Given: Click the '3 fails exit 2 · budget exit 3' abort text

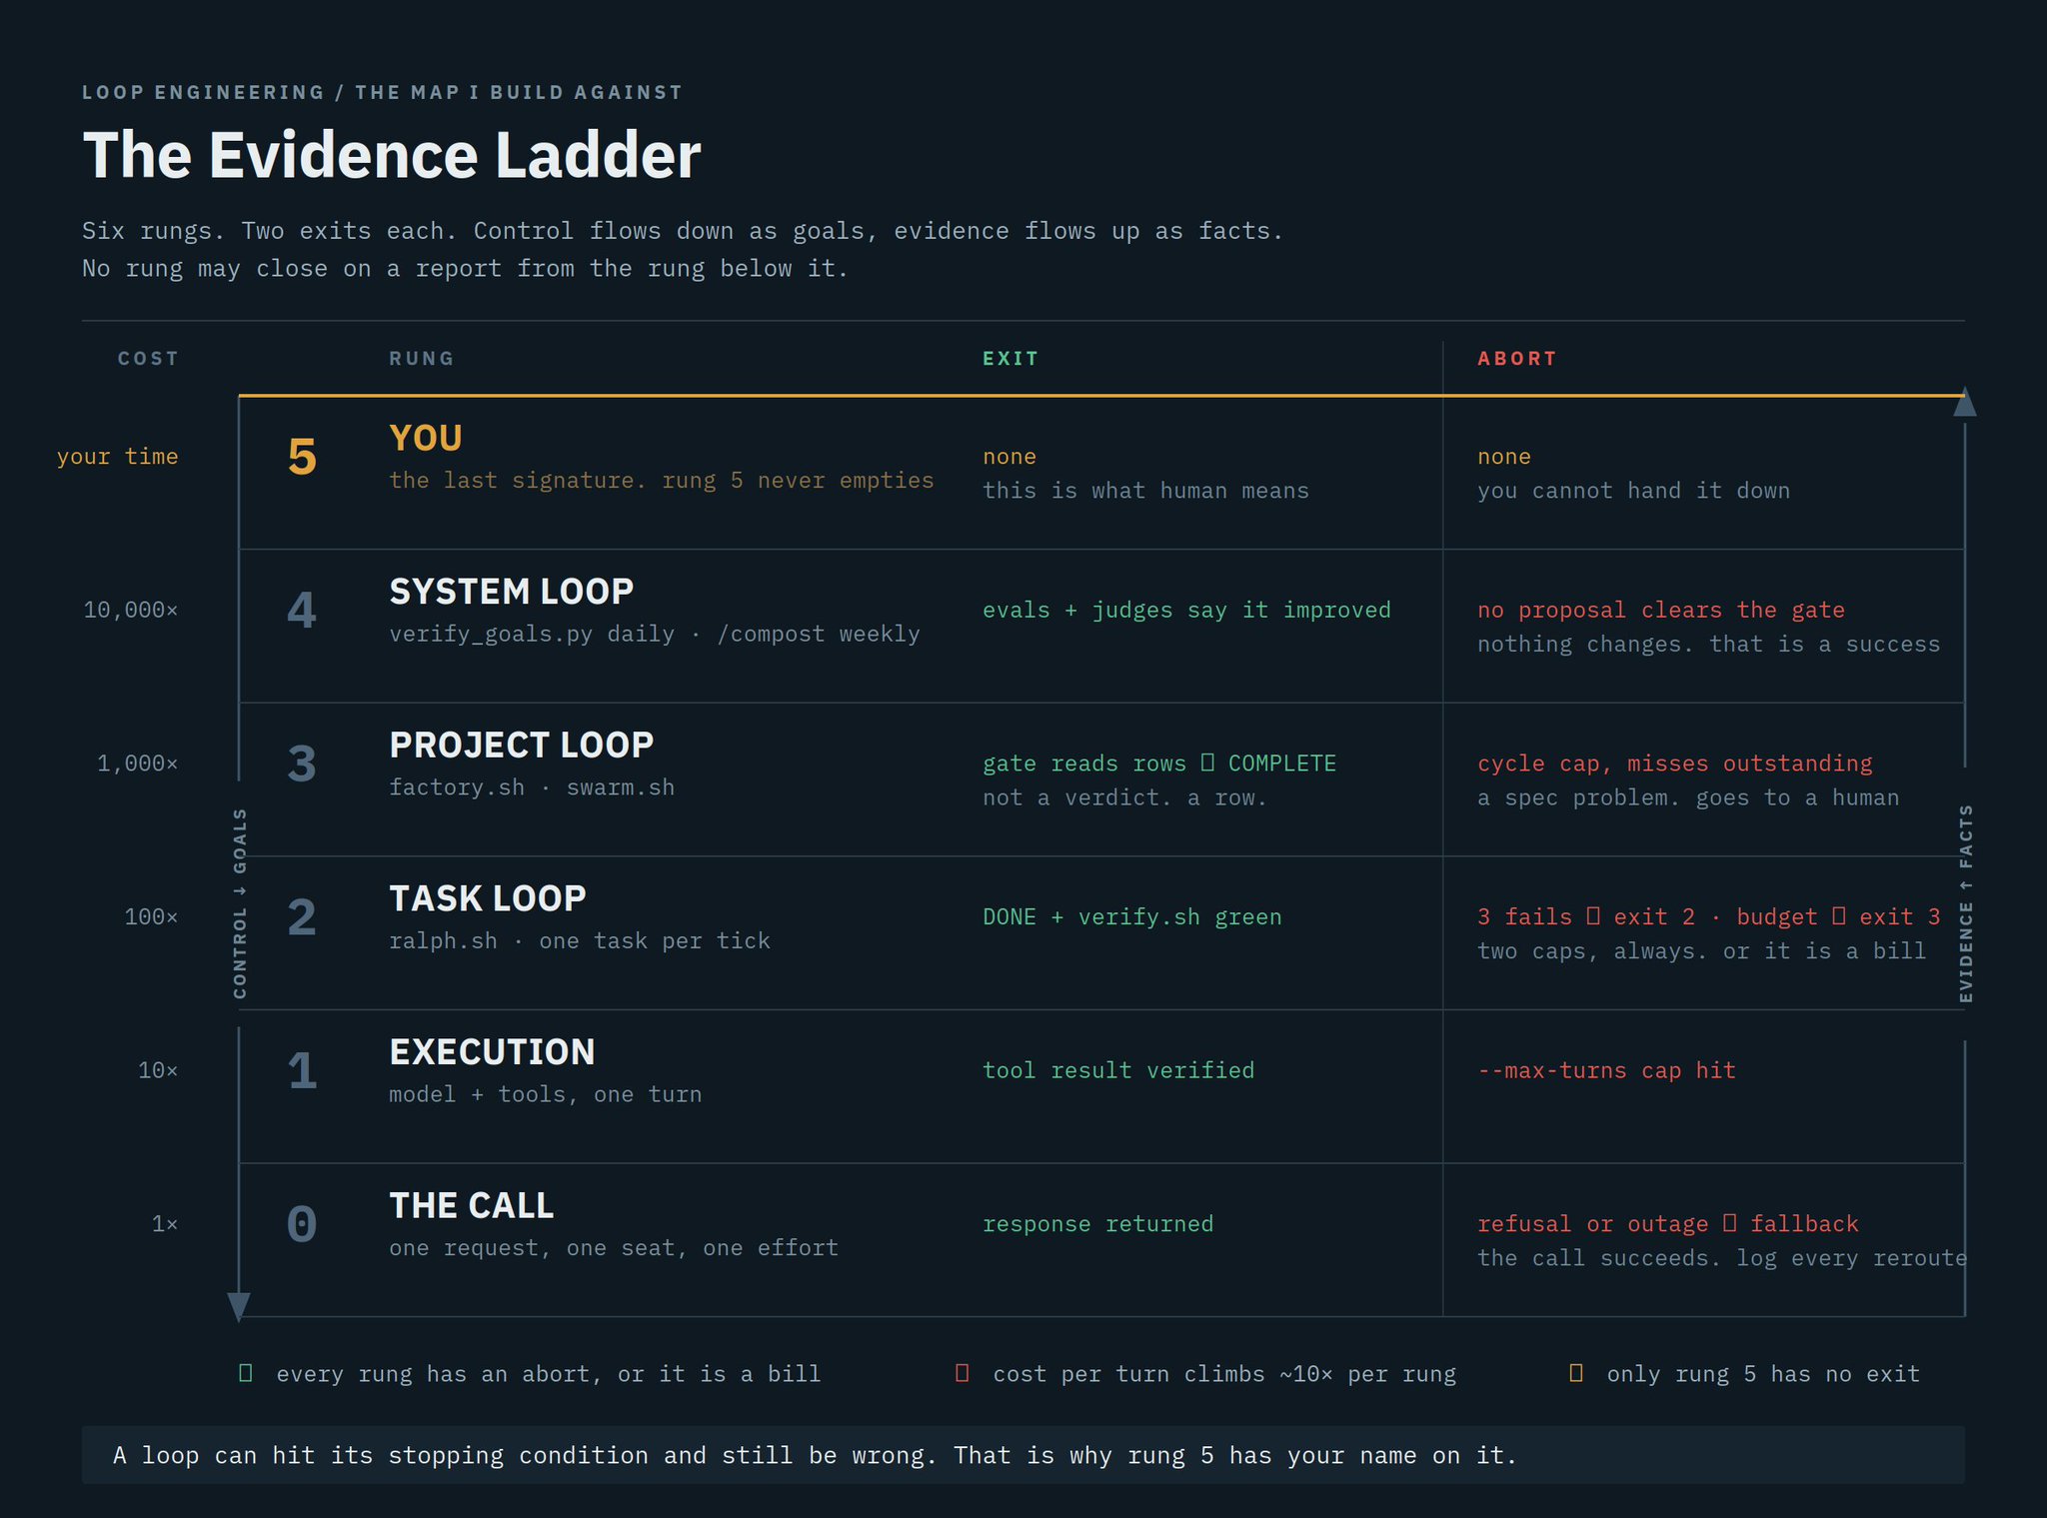Looking at the screenshot, I should point(1708,917).
